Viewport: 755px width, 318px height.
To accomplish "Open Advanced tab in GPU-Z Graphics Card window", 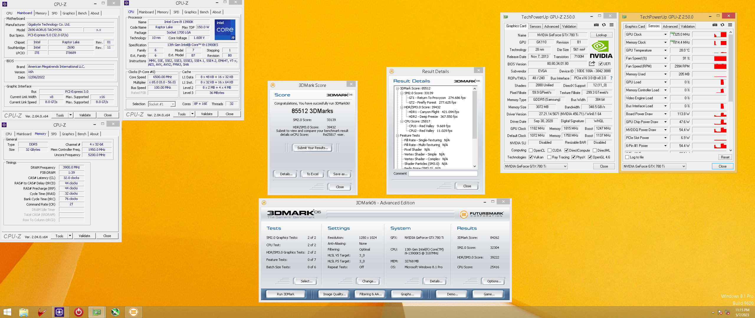I will pos(552,26).
